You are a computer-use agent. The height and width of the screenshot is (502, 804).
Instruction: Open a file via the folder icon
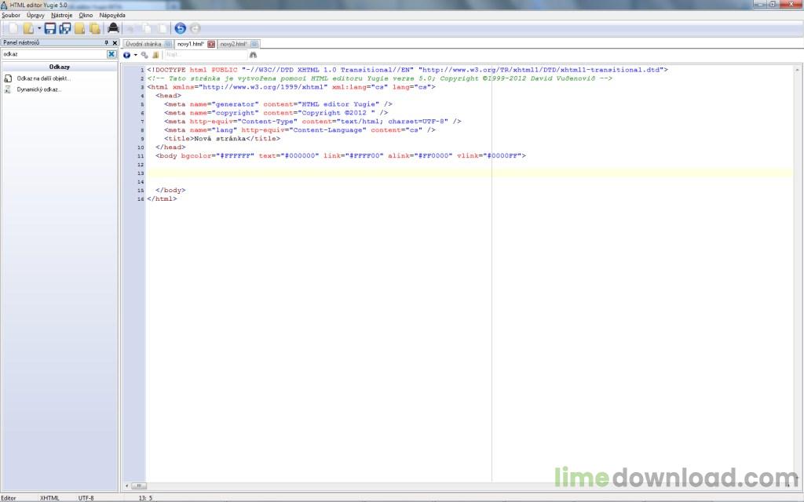pos(28,29)
